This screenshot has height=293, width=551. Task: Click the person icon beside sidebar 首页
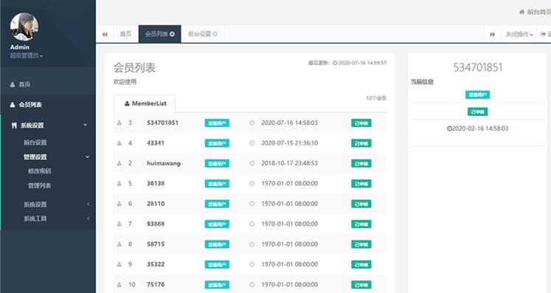(x=13, y=84)
